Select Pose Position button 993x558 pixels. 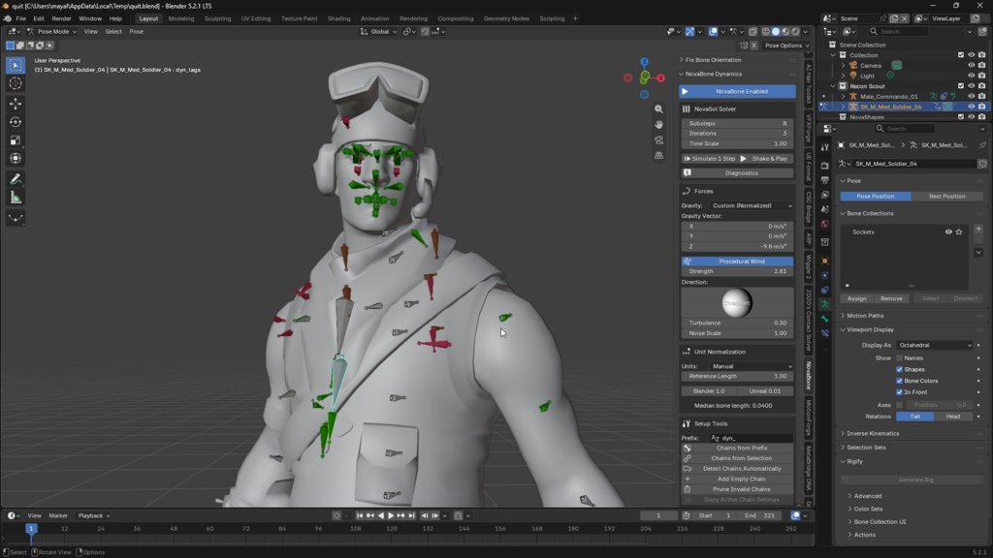coord(876,196)
